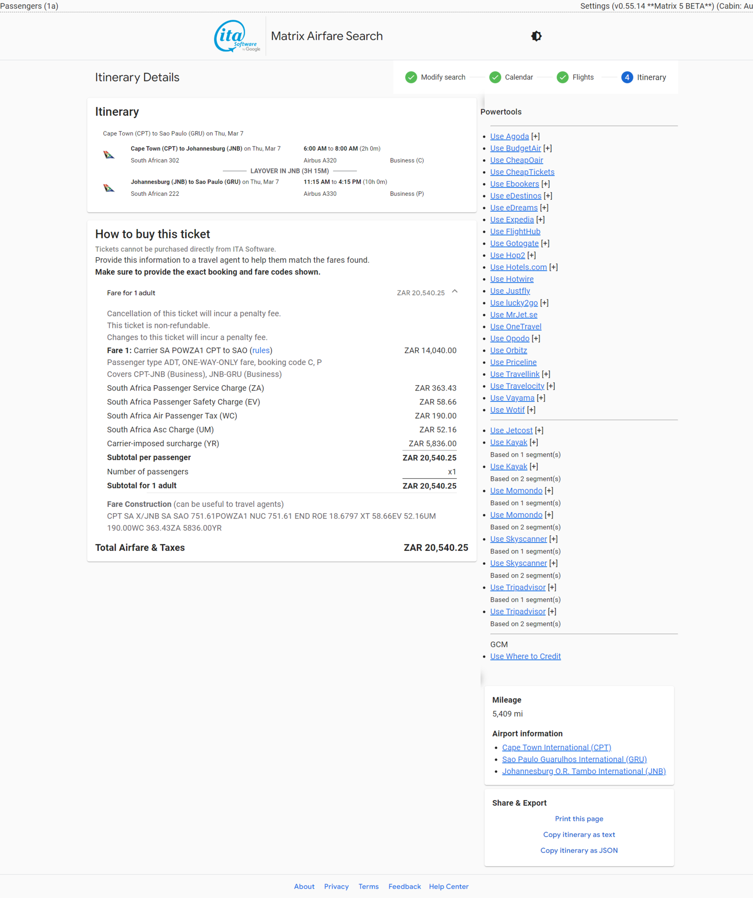753x898 pixels.
Task: Click Print this page
Action: pyautogui.click(x=579, y=819)
